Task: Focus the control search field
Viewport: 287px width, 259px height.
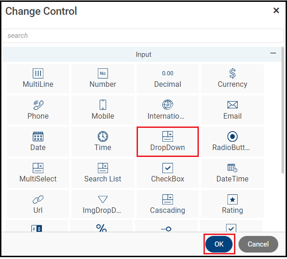Action: coord(143,36)
